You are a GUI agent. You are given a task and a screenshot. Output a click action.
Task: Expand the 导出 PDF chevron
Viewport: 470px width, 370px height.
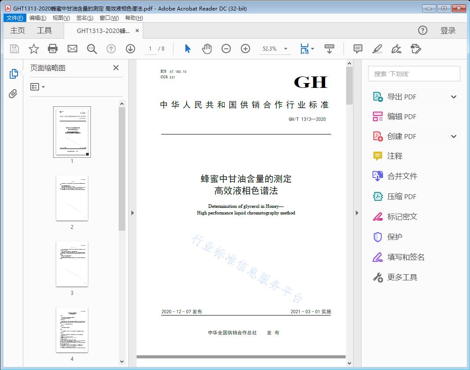[454, 97]
